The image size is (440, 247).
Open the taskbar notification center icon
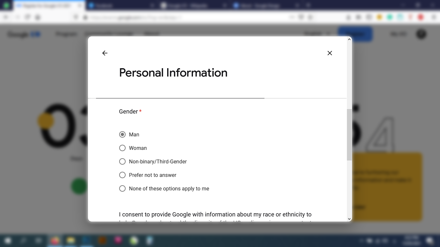pos(430,241)
